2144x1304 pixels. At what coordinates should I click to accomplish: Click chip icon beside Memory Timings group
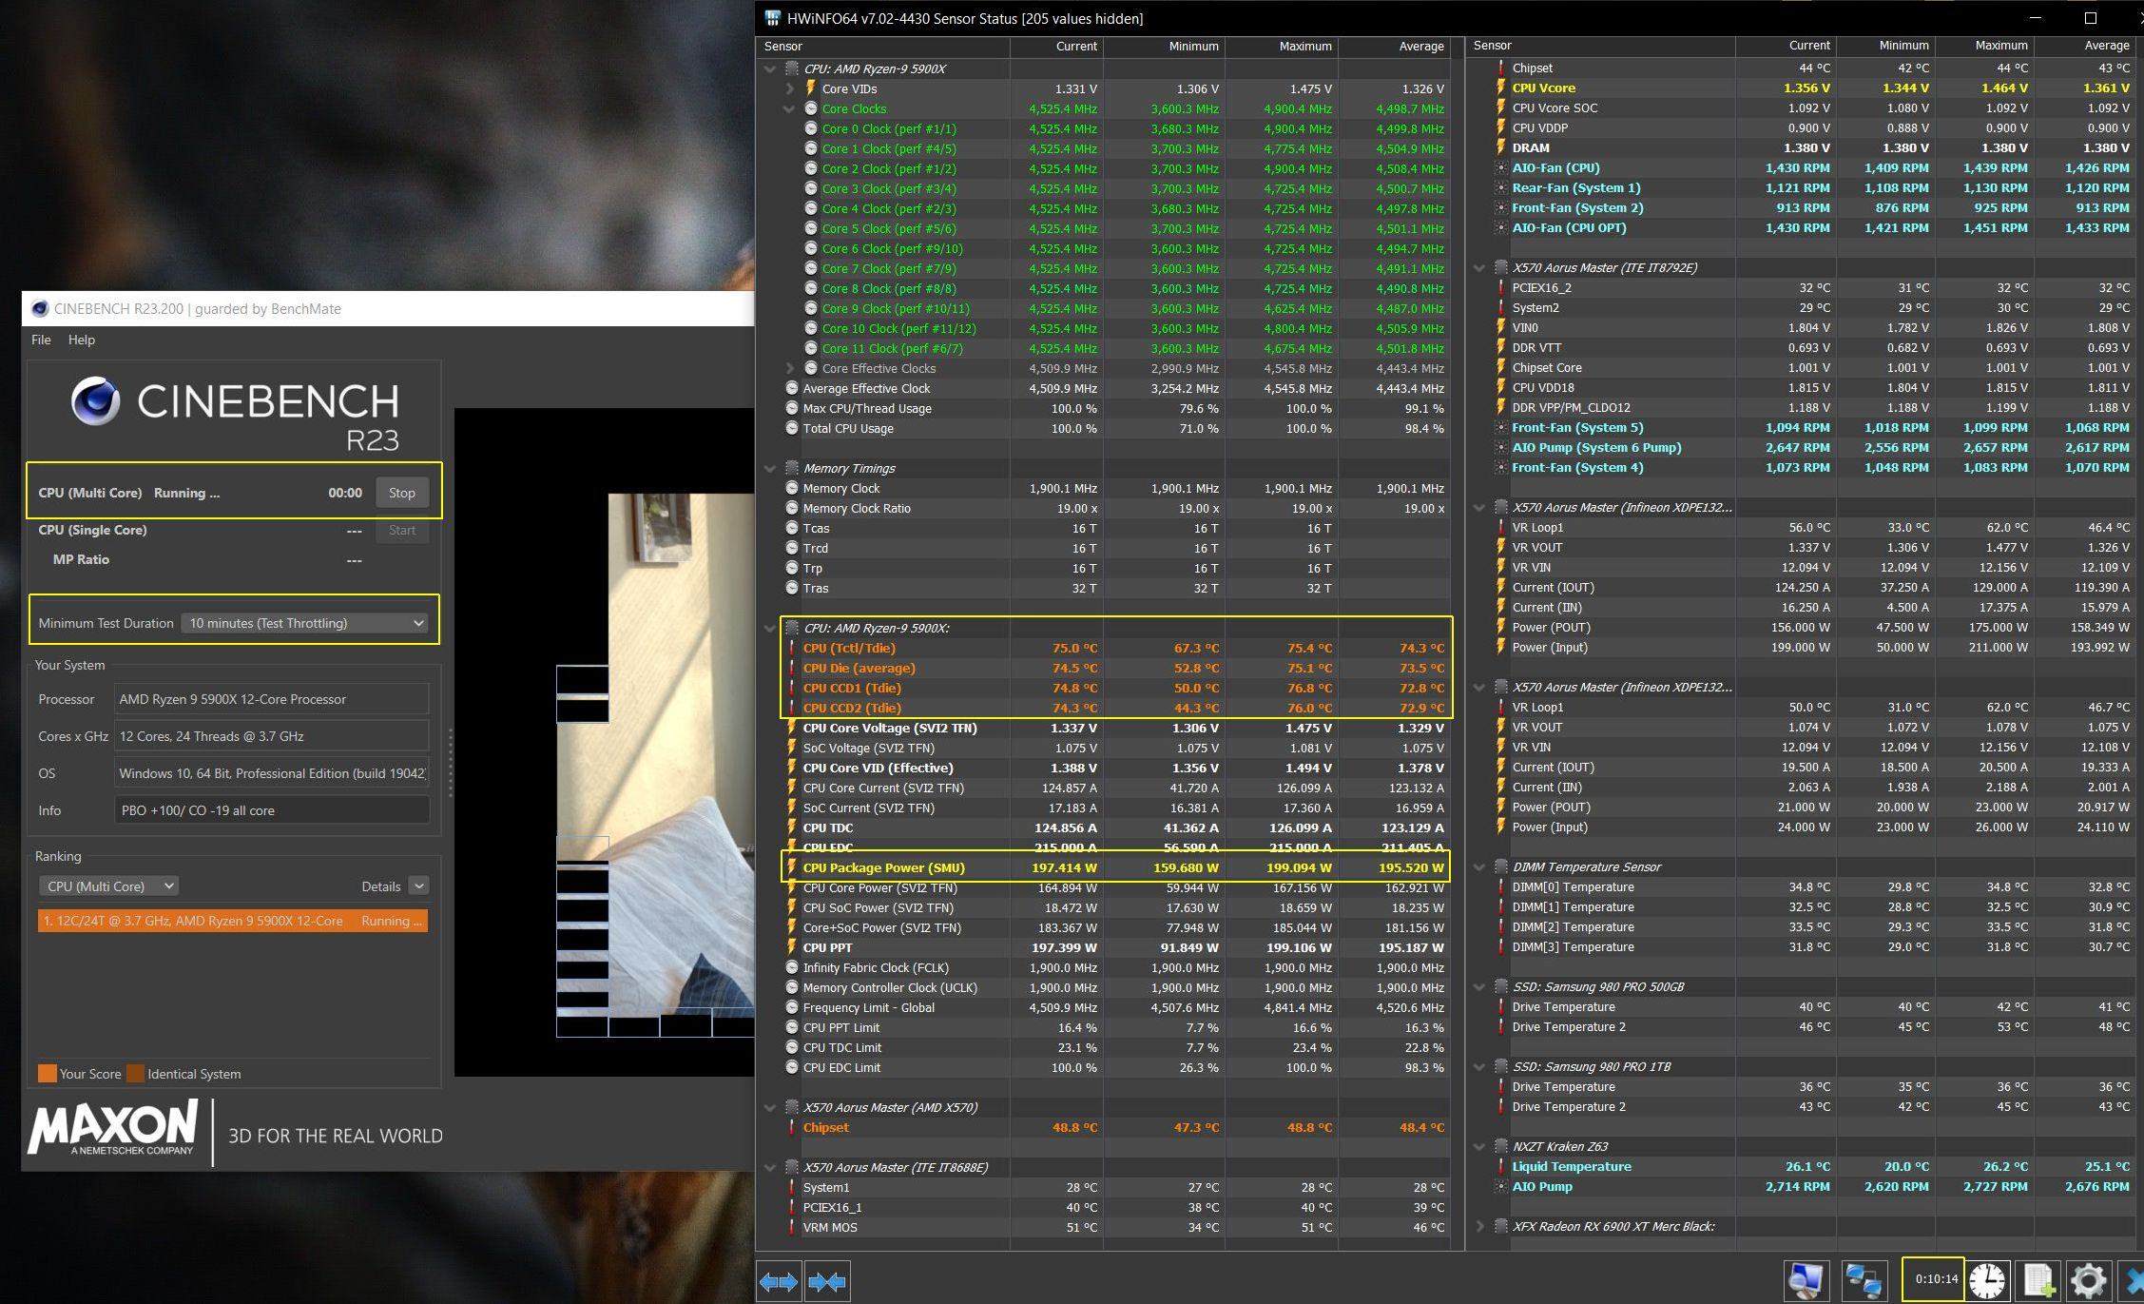coord(791,468)
